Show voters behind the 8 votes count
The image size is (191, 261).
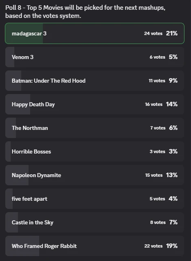tap(158, 222)
